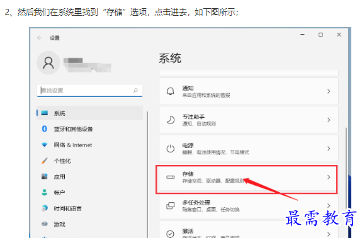Click the Wi-Fi network icon
Image resolution: width=362 pixels, height=238 pixels.
point(44,145)
